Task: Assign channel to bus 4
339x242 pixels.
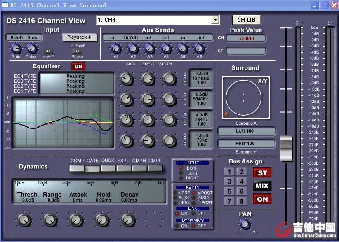Action: tap(242, 181)
